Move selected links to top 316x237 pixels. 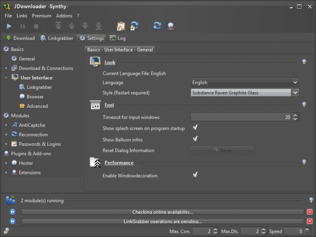point(58,26)
